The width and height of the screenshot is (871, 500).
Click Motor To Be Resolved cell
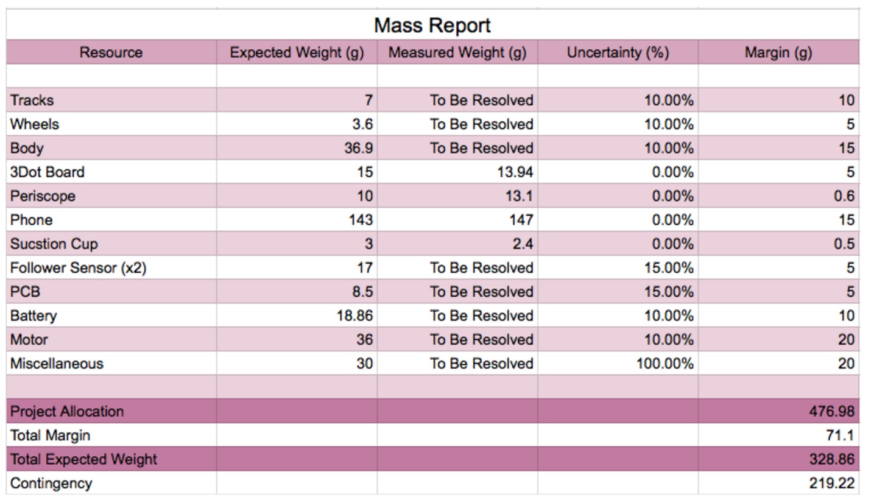[457, 339]
